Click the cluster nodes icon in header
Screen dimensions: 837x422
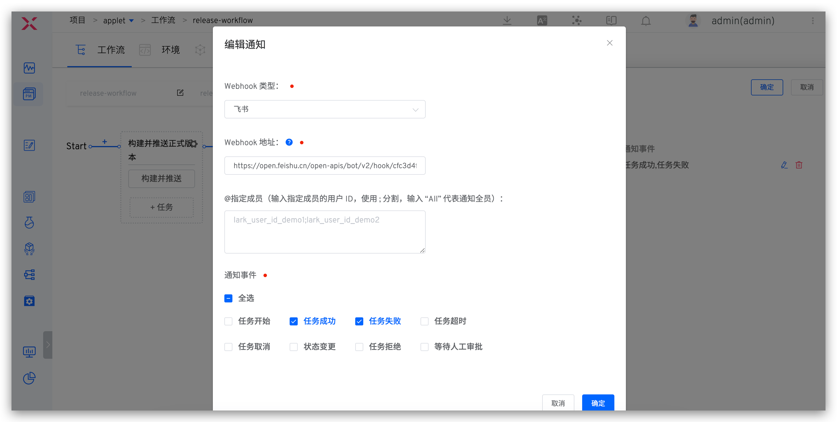point(577,21)
